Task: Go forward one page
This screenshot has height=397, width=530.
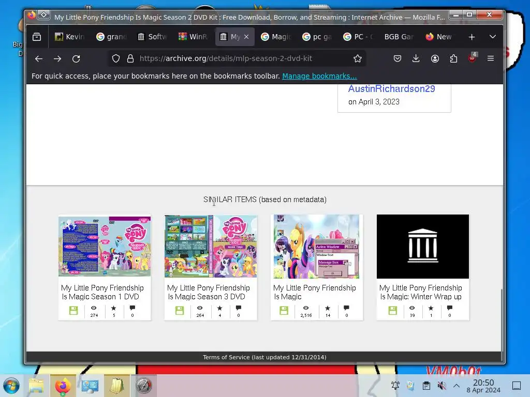Action: coord(57,59)
